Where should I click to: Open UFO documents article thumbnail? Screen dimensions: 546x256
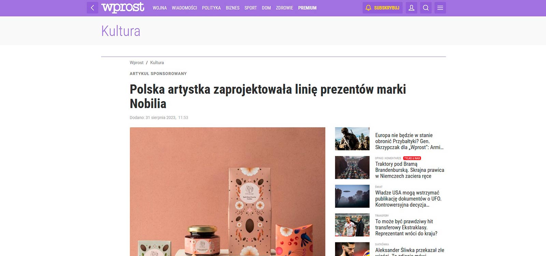click(352, 196)
